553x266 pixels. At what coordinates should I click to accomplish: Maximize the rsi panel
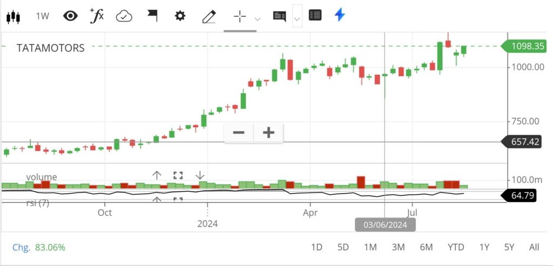(178, 199)
